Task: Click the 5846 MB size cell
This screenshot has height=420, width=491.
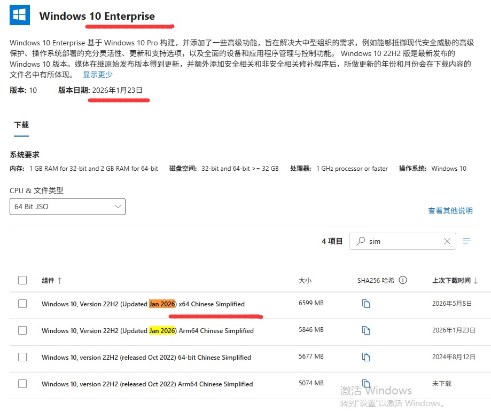Action: pyautogui.click(x=311, y=330)
